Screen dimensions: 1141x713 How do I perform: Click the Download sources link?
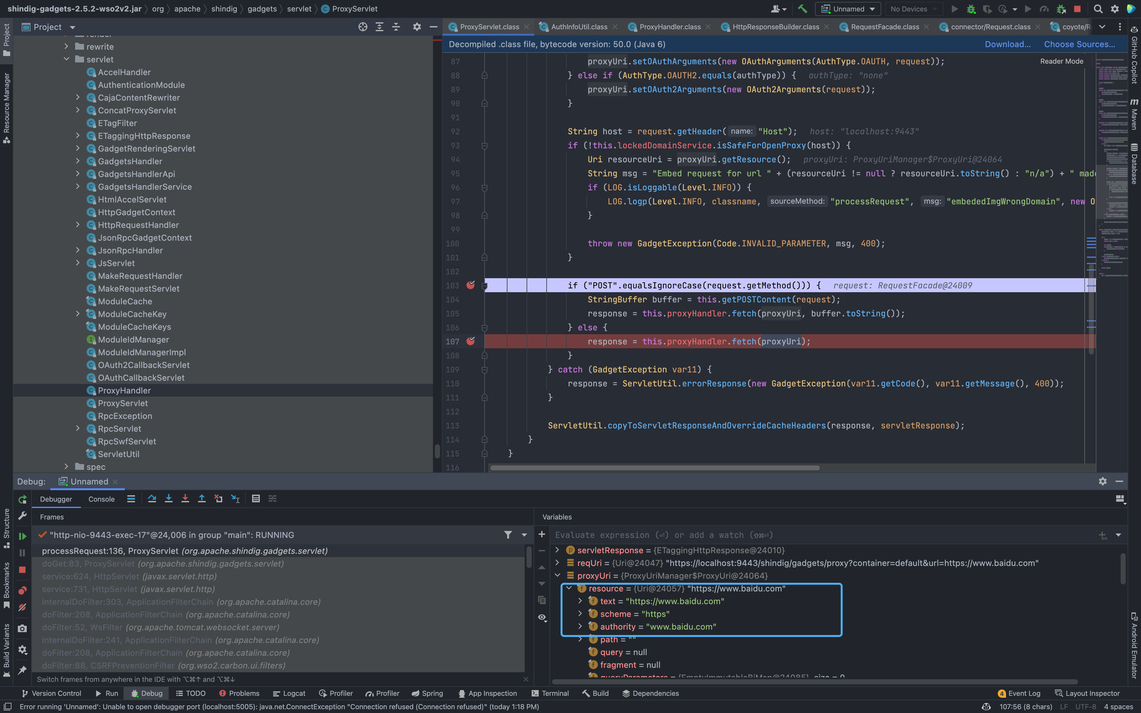[1007, 44]
